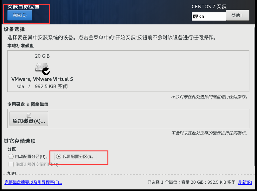This screenshot has width=257, height=191.
Task: Select the 自动配置分区(U) radio button
Action: (11, 156)
